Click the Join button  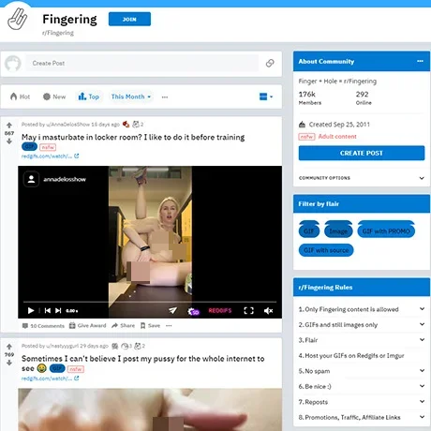(129, 19)
